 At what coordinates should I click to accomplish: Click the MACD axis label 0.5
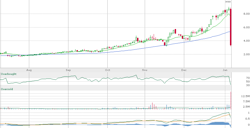[247, 119]
